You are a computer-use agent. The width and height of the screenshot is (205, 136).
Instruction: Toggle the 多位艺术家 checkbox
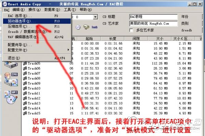tap(131, 30)
